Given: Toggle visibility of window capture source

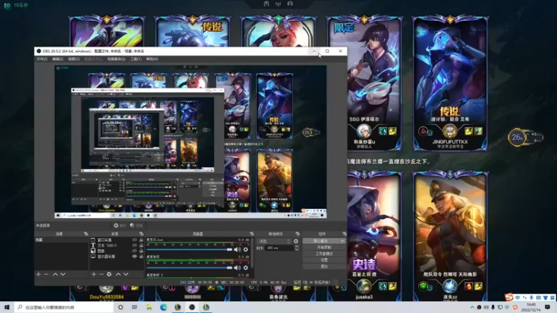Looking at the screenshot, I should (x=134, y=240).
